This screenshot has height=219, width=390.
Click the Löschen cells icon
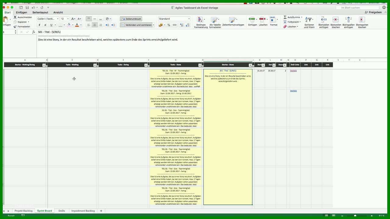(262, 19)
